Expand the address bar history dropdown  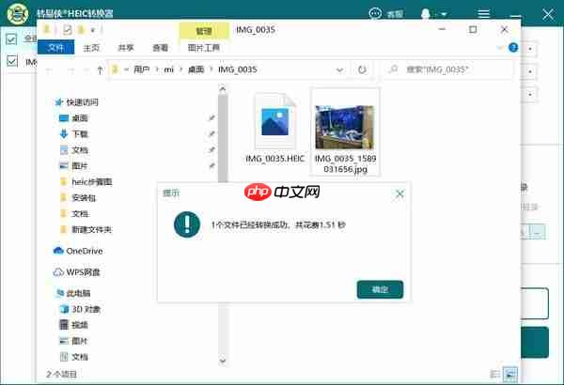point(339,69)
